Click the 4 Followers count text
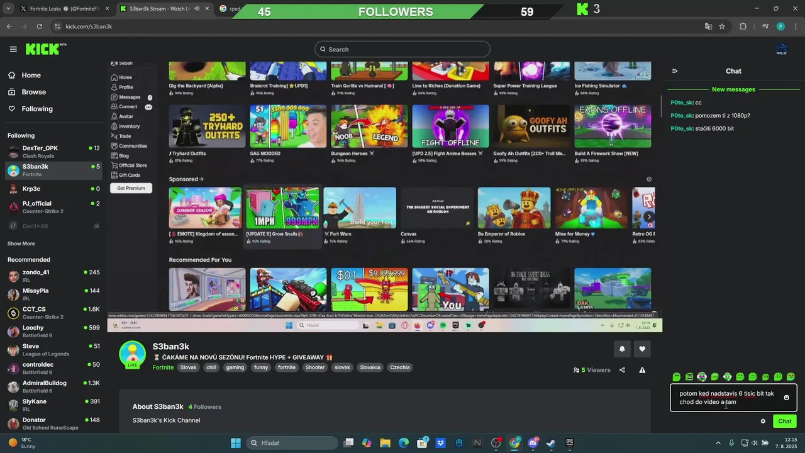 pos(205,407)
